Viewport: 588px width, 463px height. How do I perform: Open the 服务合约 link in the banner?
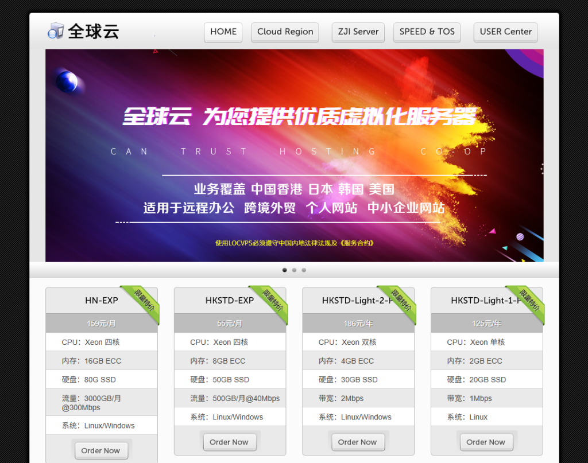(357, 243)
